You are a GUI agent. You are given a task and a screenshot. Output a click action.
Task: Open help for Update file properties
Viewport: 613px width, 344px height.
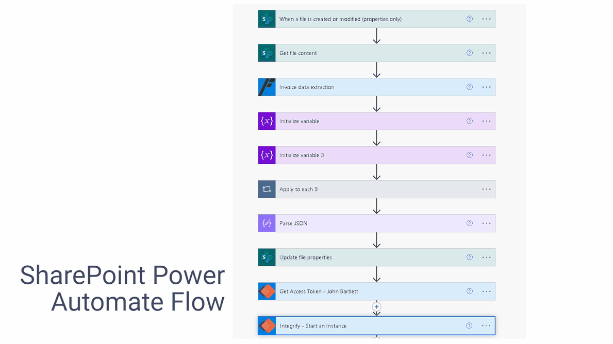tap(470, 257)
